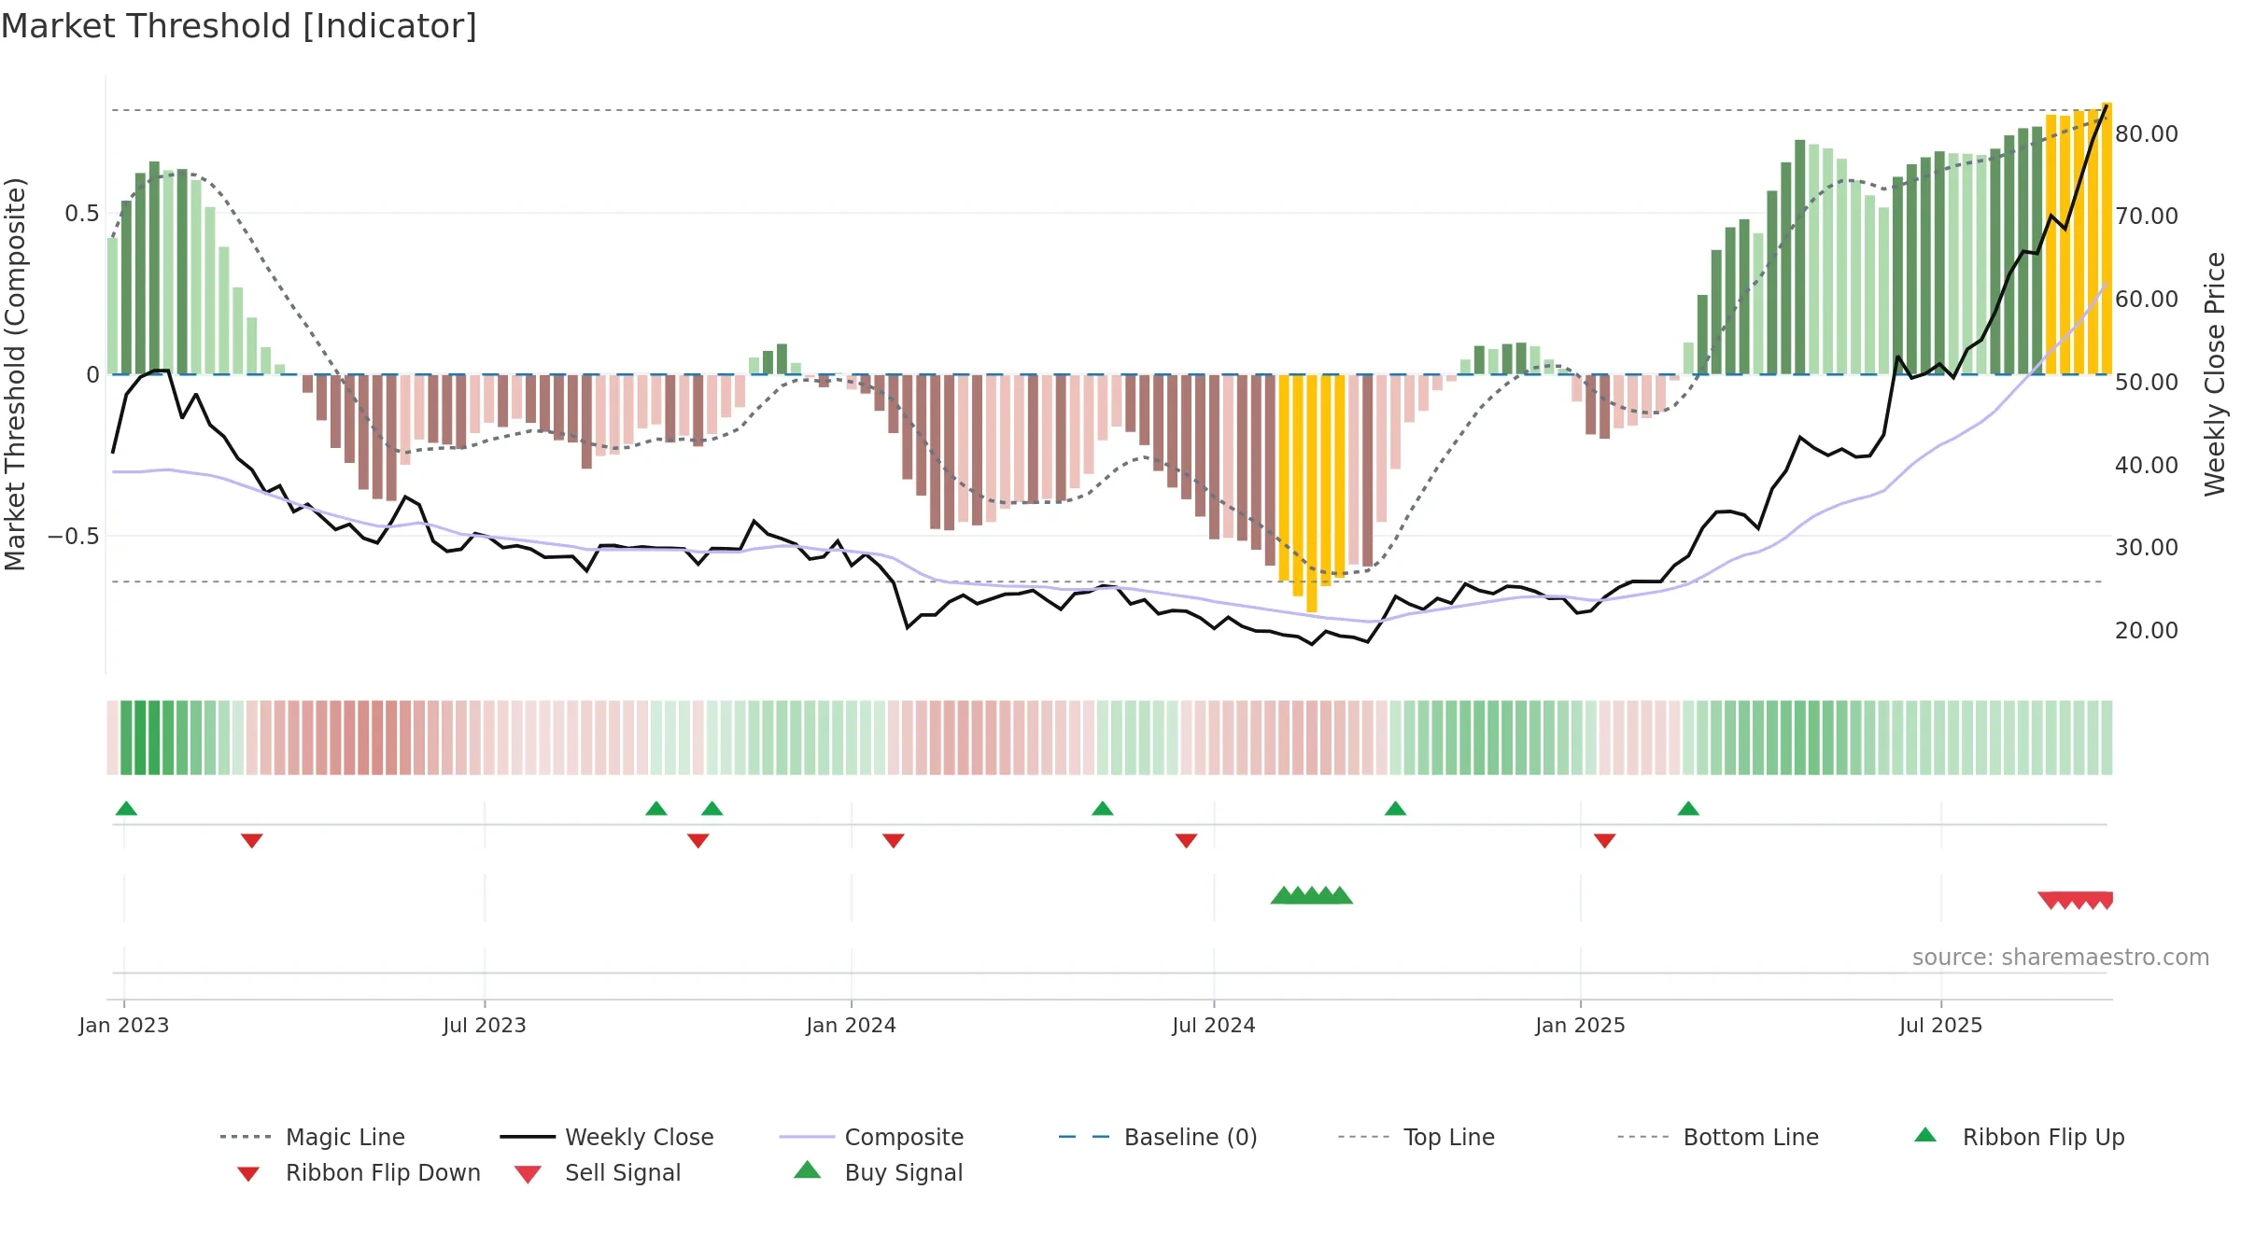Click the 50.00 price axis label
The height and width of the screenshot is (1260, 2241).
[x=2147, y=383]
